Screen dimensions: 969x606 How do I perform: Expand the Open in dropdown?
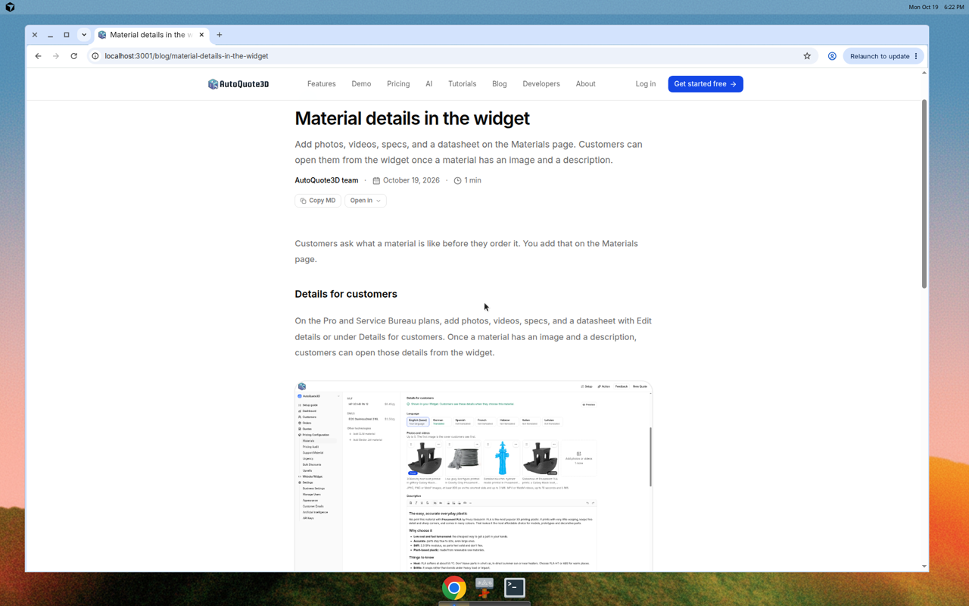(x=366, y=201)
